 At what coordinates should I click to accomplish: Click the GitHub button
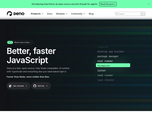(x=41, y=86)
